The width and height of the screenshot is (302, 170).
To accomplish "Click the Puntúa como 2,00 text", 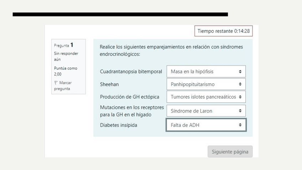I will point(66,71).
